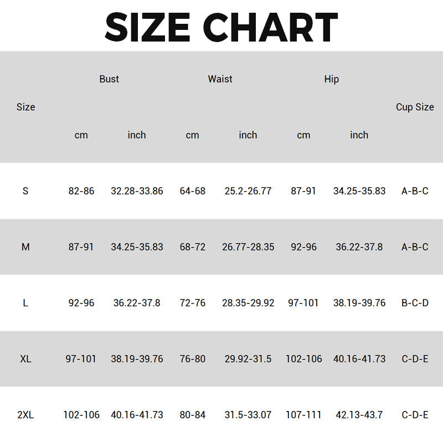Click bust cm value 82-86
The height and width of the screenshot is (443, 443).
click(81, 191)
